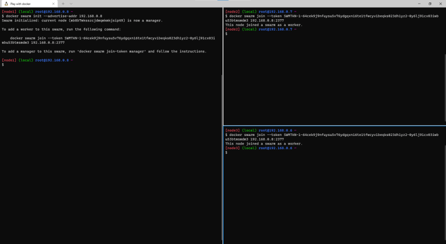446x244 pixels.
Task: Close the terminal window
Action: coord(440,4)
